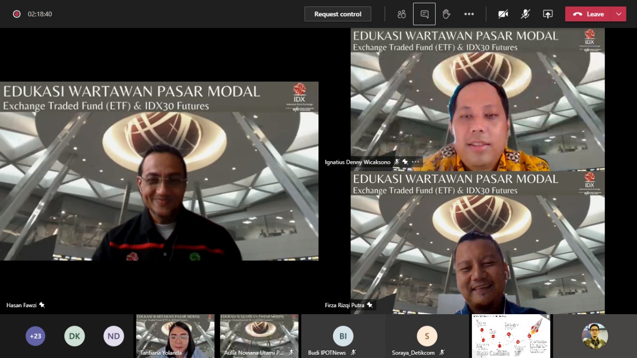Open the more actions ellipsis menu

pyautogui.click(x=469, y=14)
